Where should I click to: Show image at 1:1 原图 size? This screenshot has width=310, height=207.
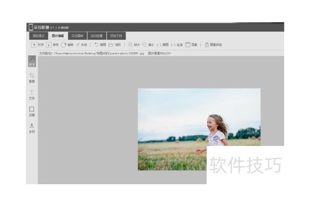coord(163,45)
